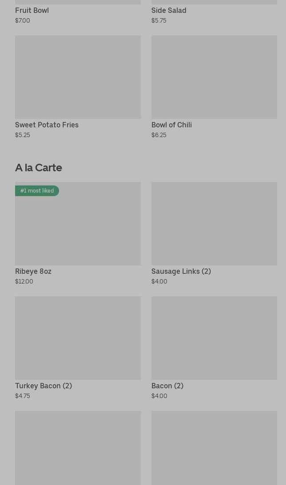Click the A la Carte section heading
The width and height of the screenshot is (286, 485).
click(39, 168)
